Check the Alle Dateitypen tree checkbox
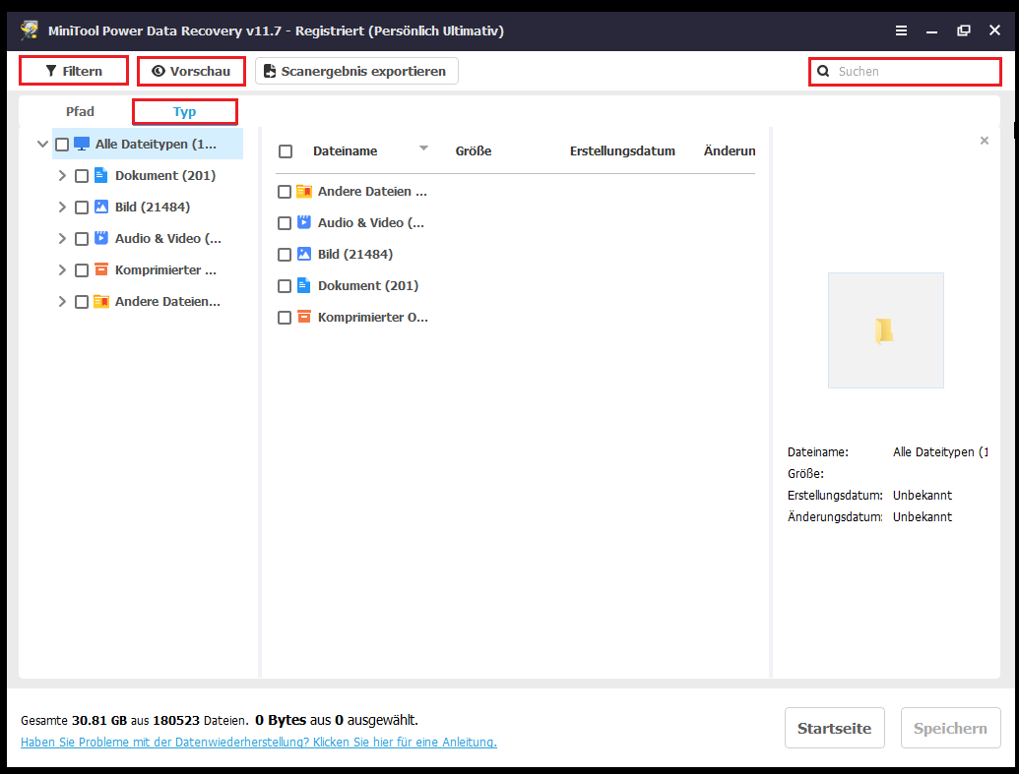Image resolution: width=1019 pixels, height=774 pixels. click(x=62, y=145)
